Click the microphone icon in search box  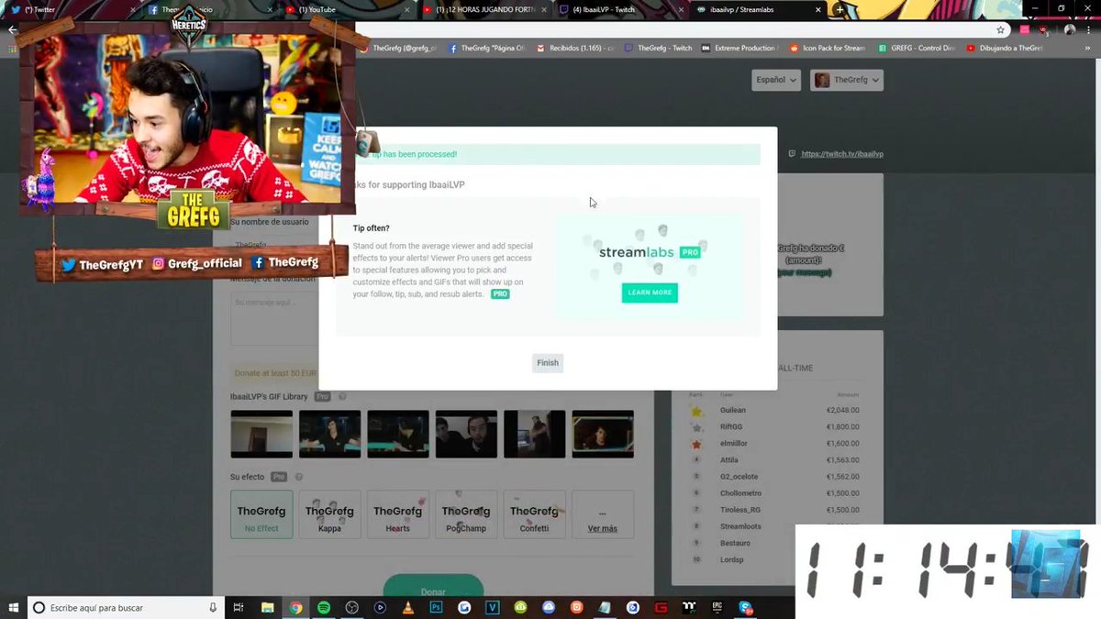pyautogui.click(x=213, y=607)
